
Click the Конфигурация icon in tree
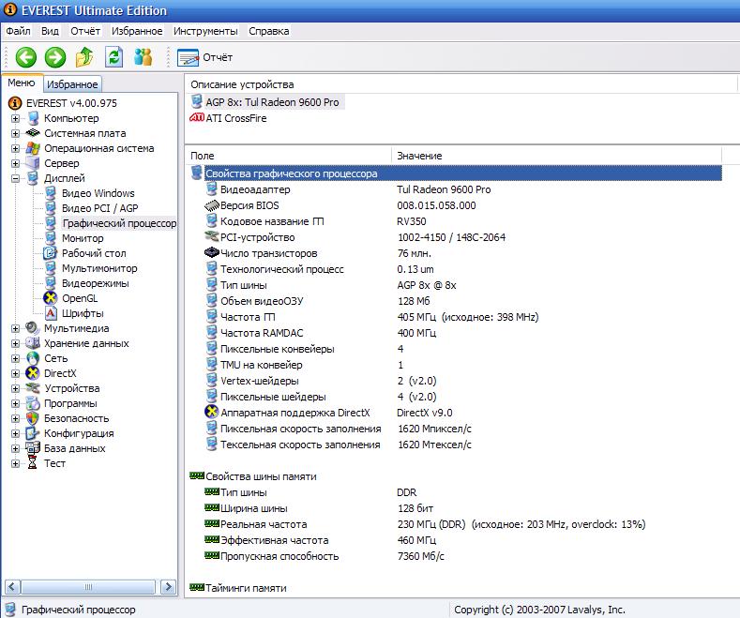[33, 433]
